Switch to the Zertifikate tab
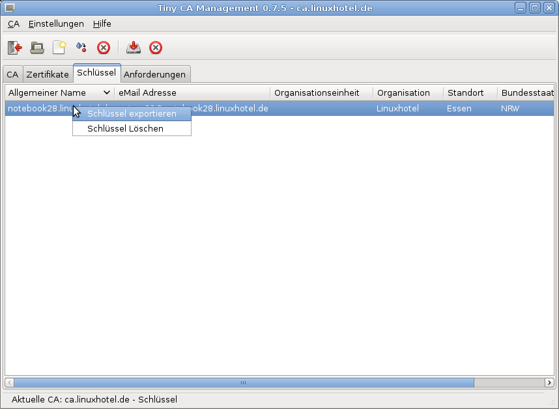This screenshot has height=409, width=559. click(48, 74)
